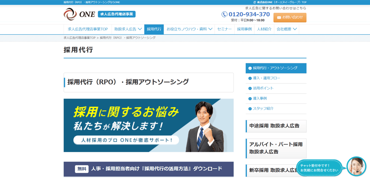Click the 無料 label on the download banner
This screenshot has height=178, width=370.
pos(82,169)
